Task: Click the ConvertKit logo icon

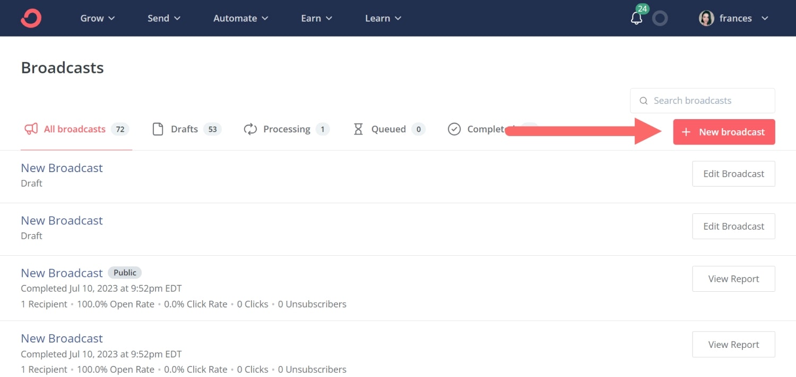Action: [31, 18]
